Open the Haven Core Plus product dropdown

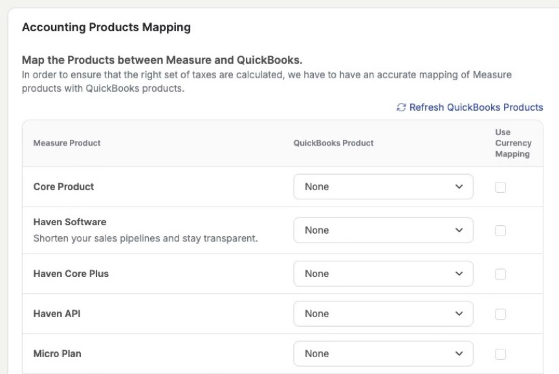point(383,274)
